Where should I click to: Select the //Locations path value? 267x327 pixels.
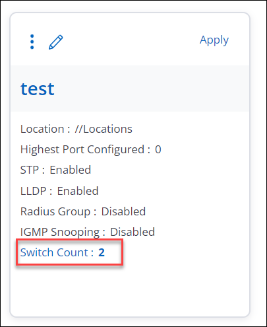104,129
